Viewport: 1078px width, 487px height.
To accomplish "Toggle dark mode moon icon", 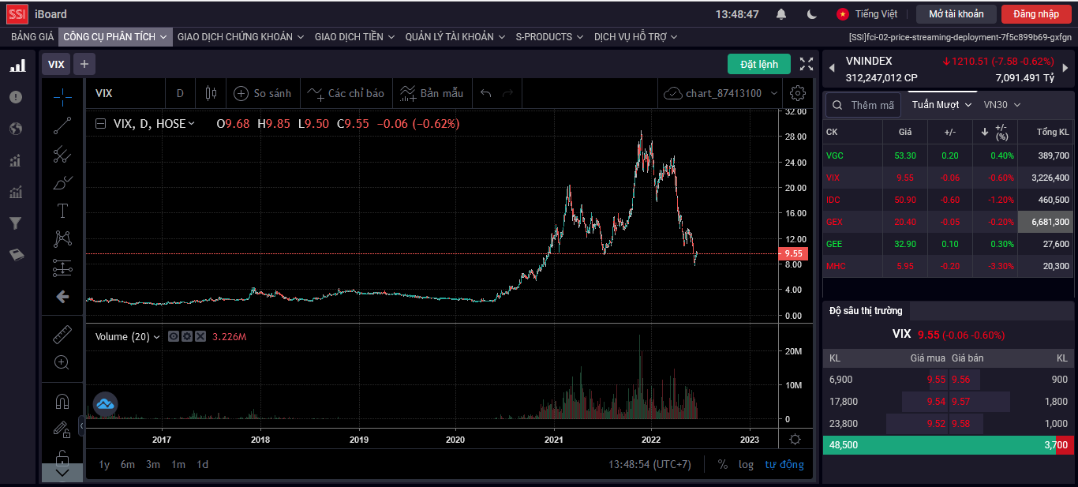I will 812,14.
